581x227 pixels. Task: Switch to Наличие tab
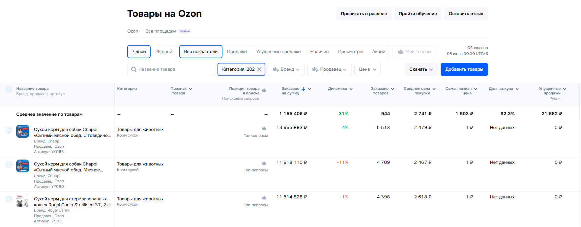point(319,52)
